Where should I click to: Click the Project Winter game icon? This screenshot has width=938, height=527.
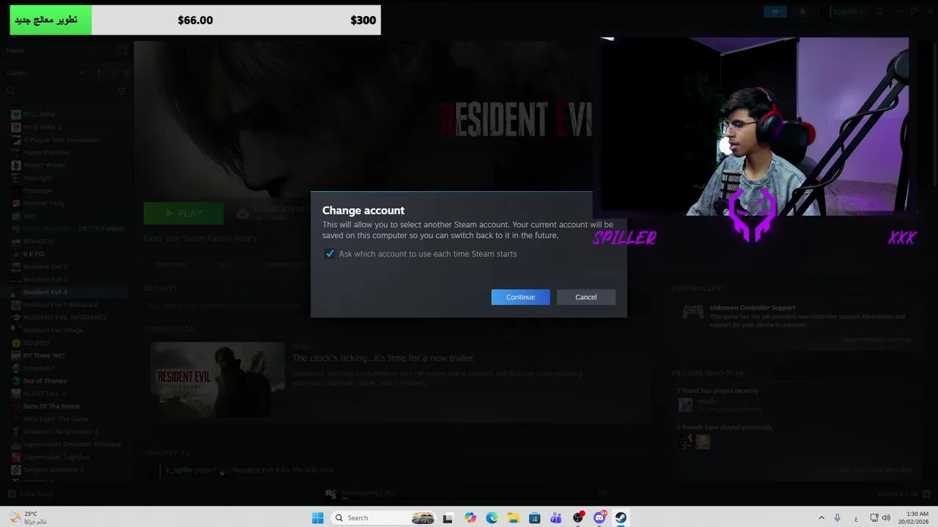click(x=16, y=165)
